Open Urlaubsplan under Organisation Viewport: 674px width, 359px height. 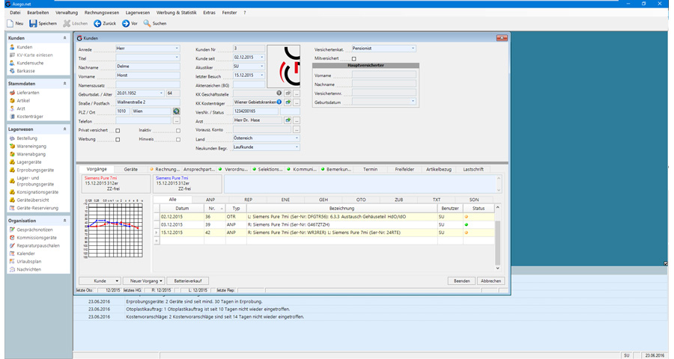coord(28,262)
